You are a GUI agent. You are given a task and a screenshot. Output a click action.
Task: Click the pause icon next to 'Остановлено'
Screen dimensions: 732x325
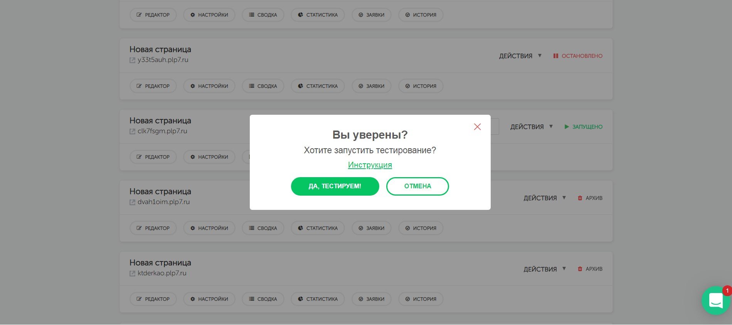pos(555,56)
